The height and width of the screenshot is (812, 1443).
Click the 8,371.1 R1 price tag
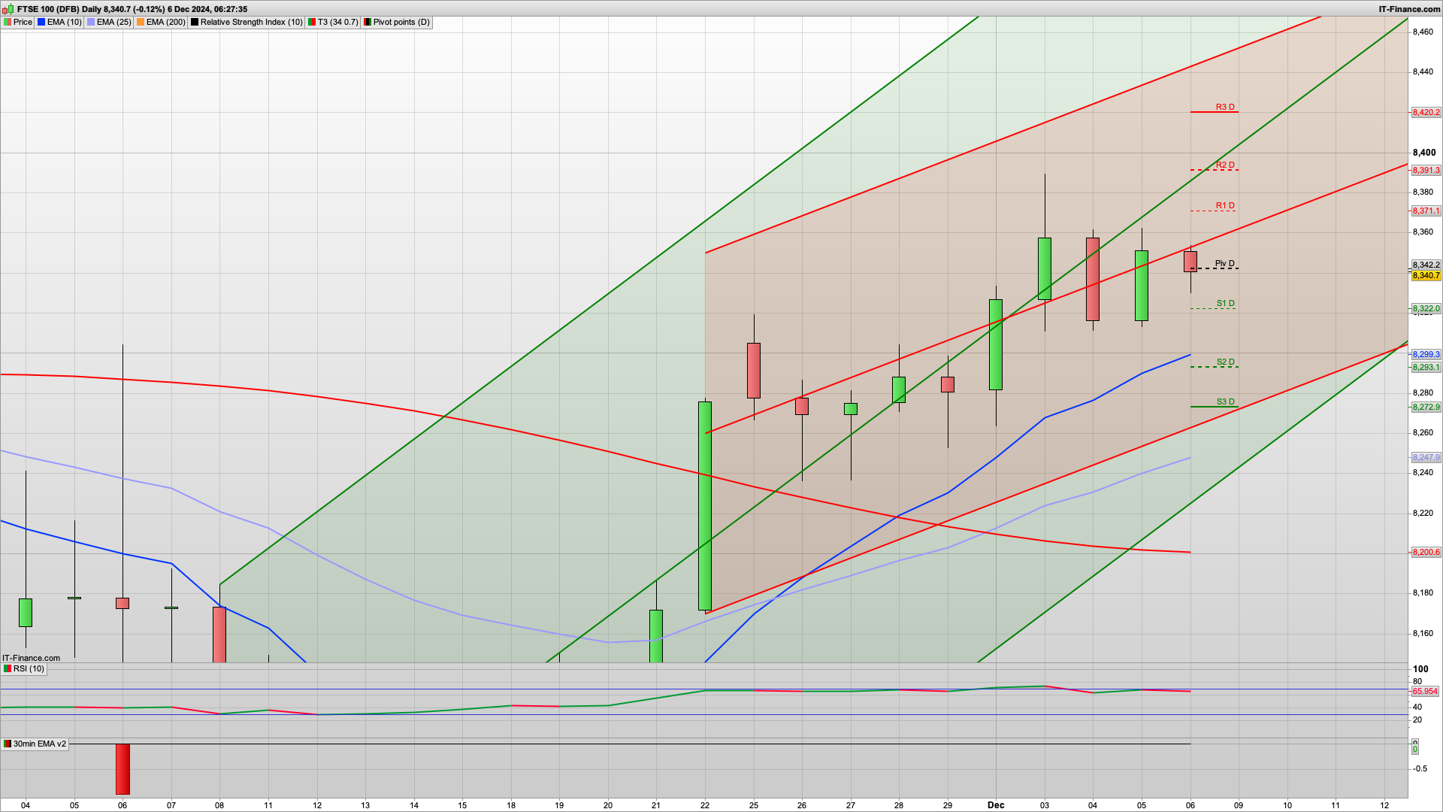pos(1426,211)
